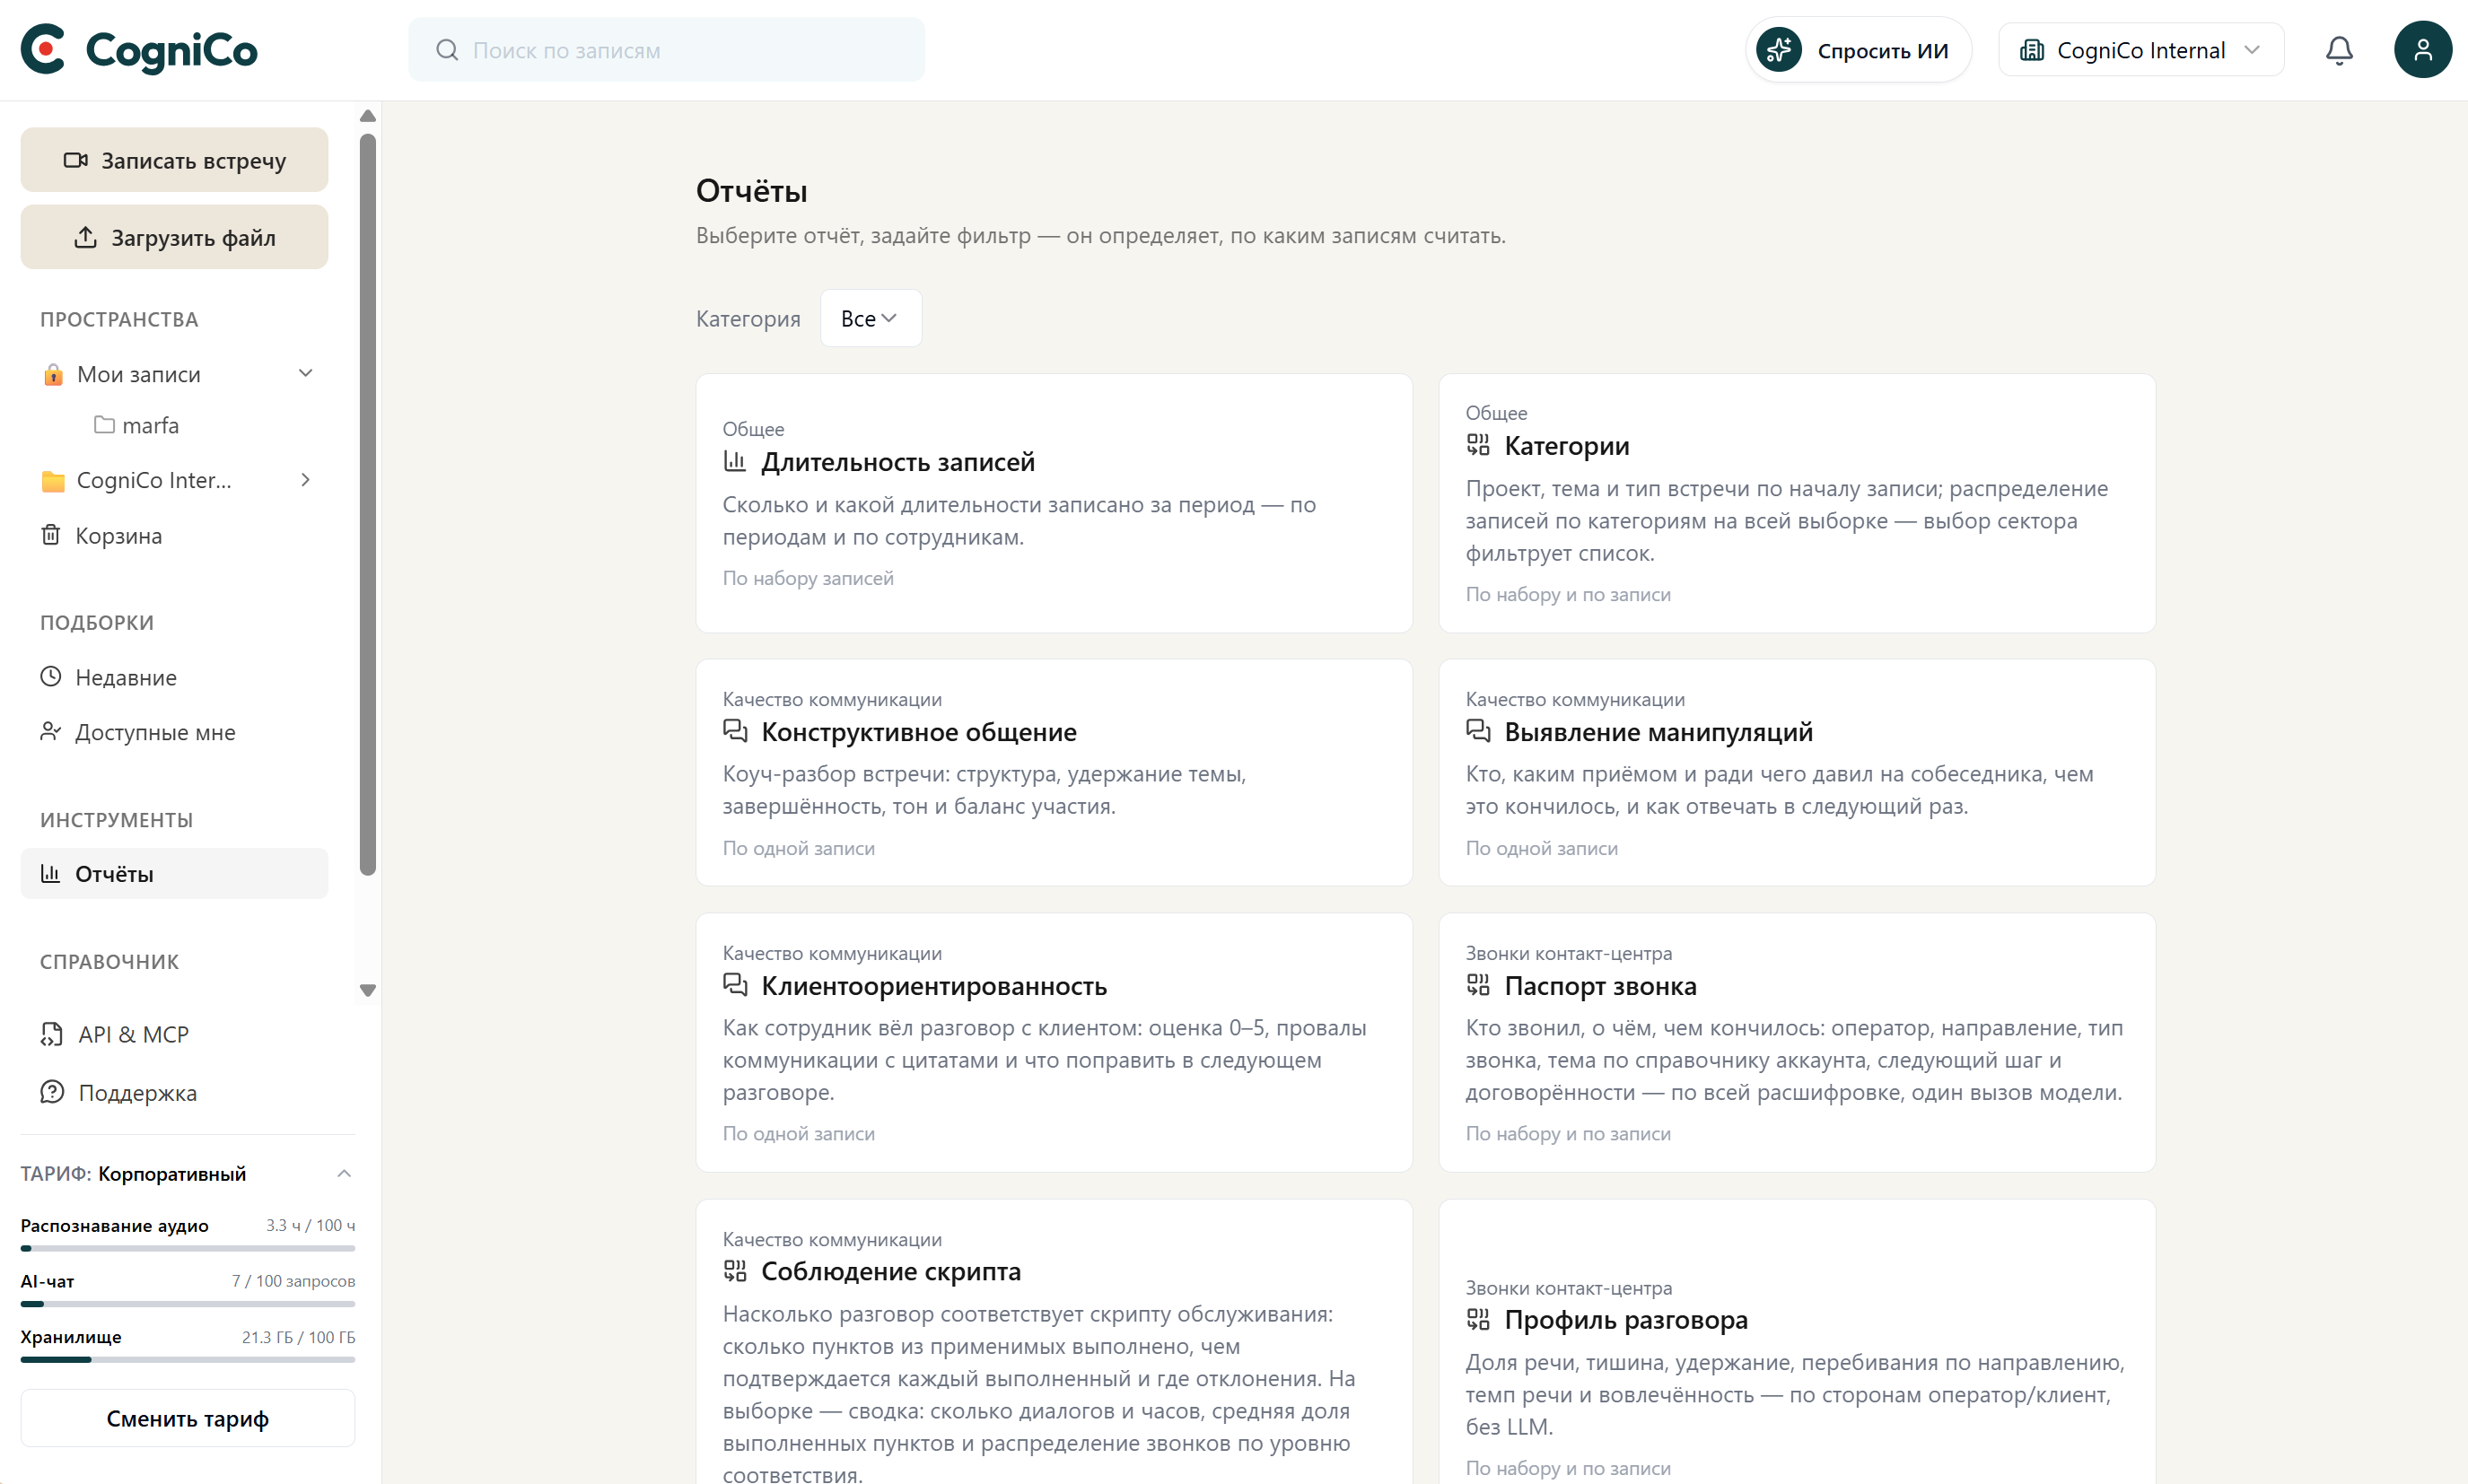The image size is (2468, 1484).
Task: Click the chat icon beside Выявление манипуляций
Action: [x=1478, y=732]
